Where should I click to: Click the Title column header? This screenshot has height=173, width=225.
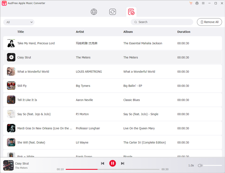21,32
